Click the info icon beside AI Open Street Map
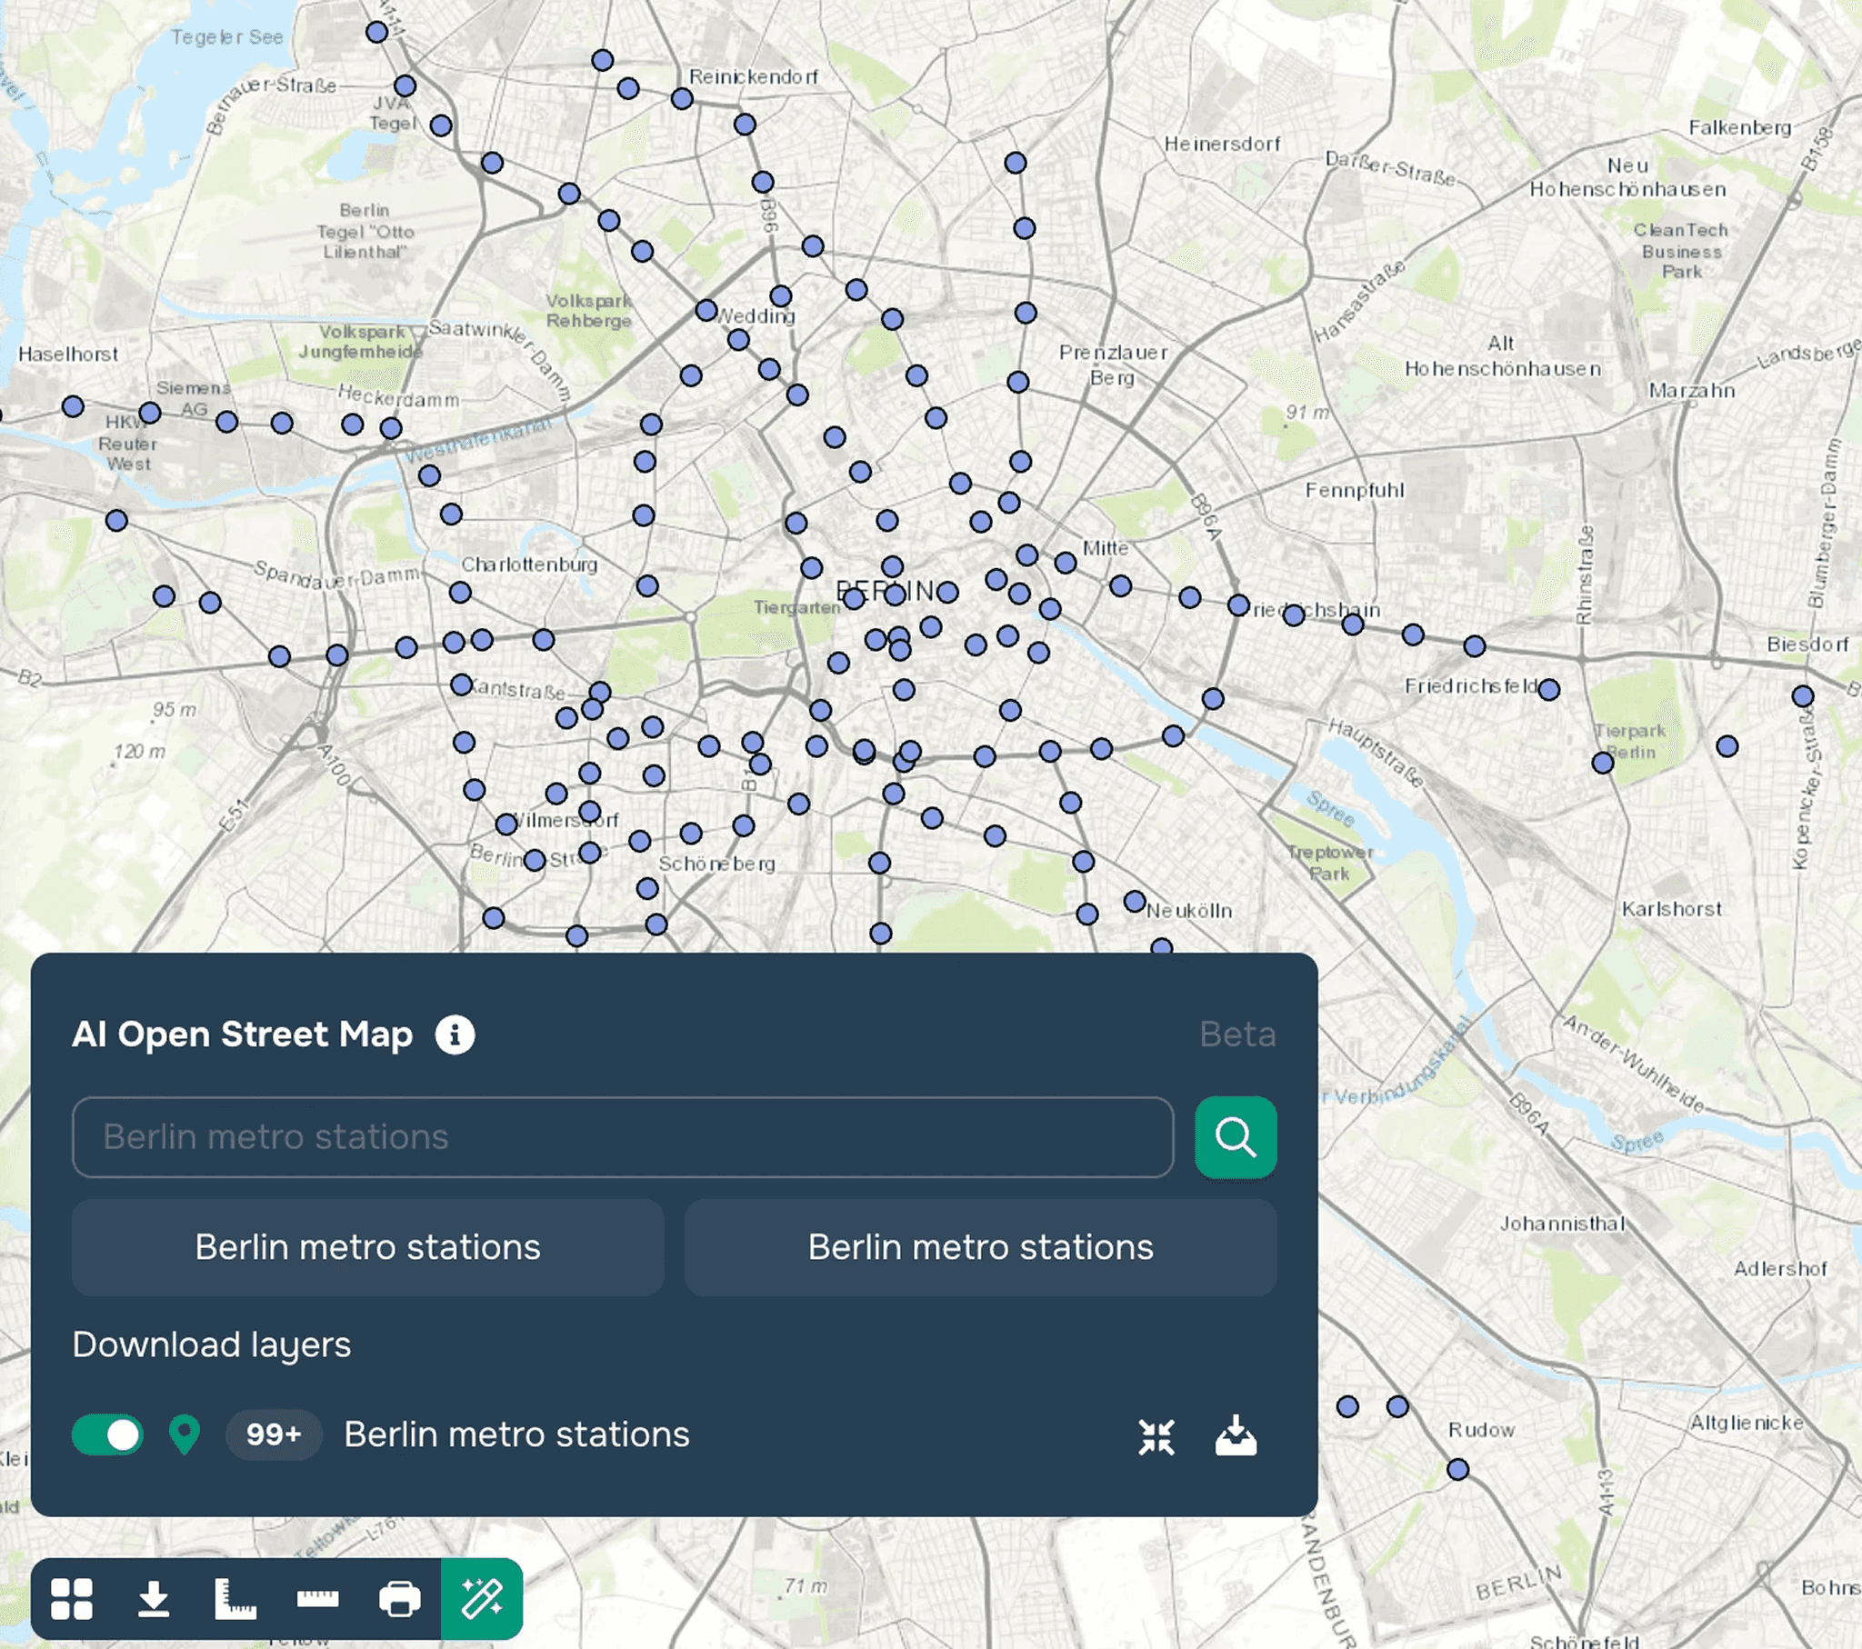This screenshot has width=1862, height=1649. pyautogui.click(x=455, y=1035)
